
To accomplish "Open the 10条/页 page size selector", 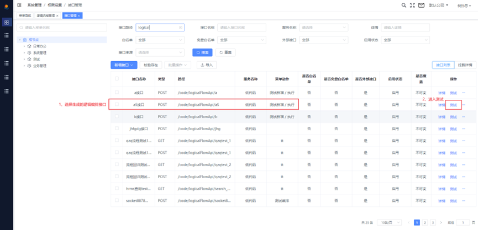I will 389,223.
